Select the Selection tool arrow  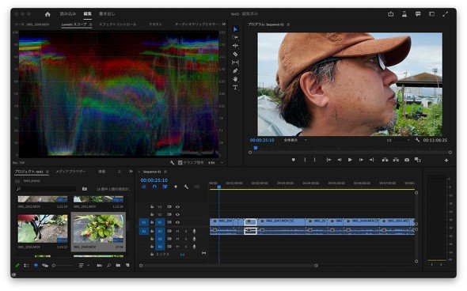pos(235,29)
